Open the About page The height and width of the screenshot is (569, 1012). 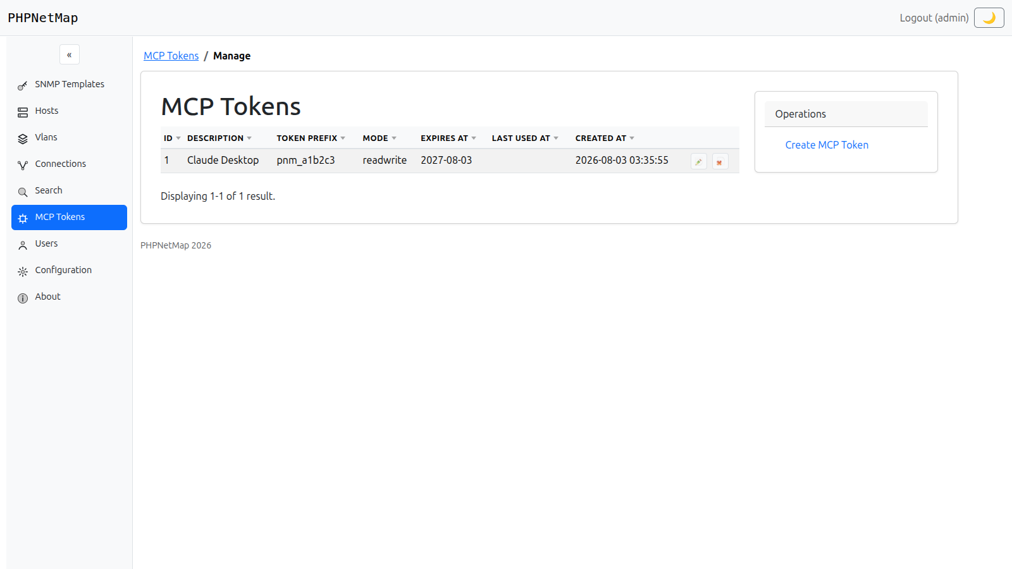pyautogui.click(x=70, y=297)
